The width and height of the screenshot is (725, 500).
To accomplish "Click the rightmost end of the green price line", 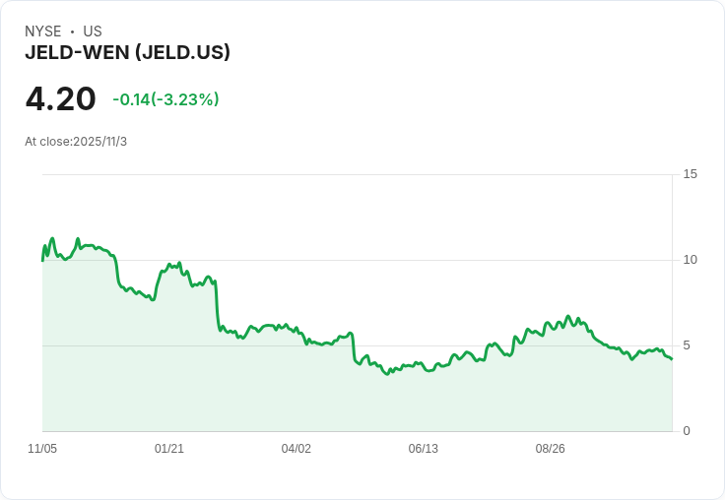I will click(672, 359).
